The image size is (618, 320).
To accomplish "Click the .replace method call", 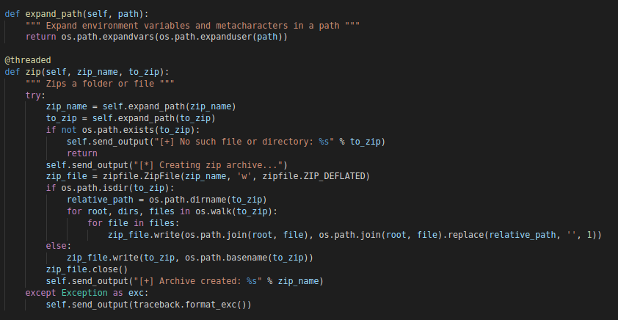I will (464, 234).
